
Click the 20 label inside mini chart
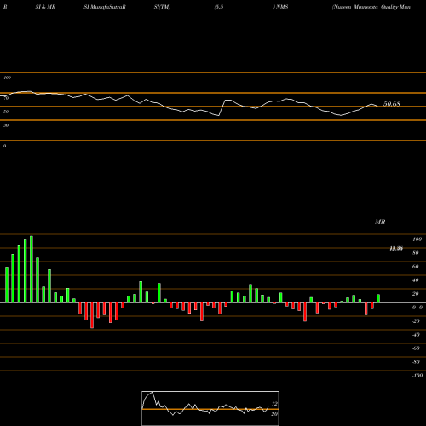click(x=274, y=414)
